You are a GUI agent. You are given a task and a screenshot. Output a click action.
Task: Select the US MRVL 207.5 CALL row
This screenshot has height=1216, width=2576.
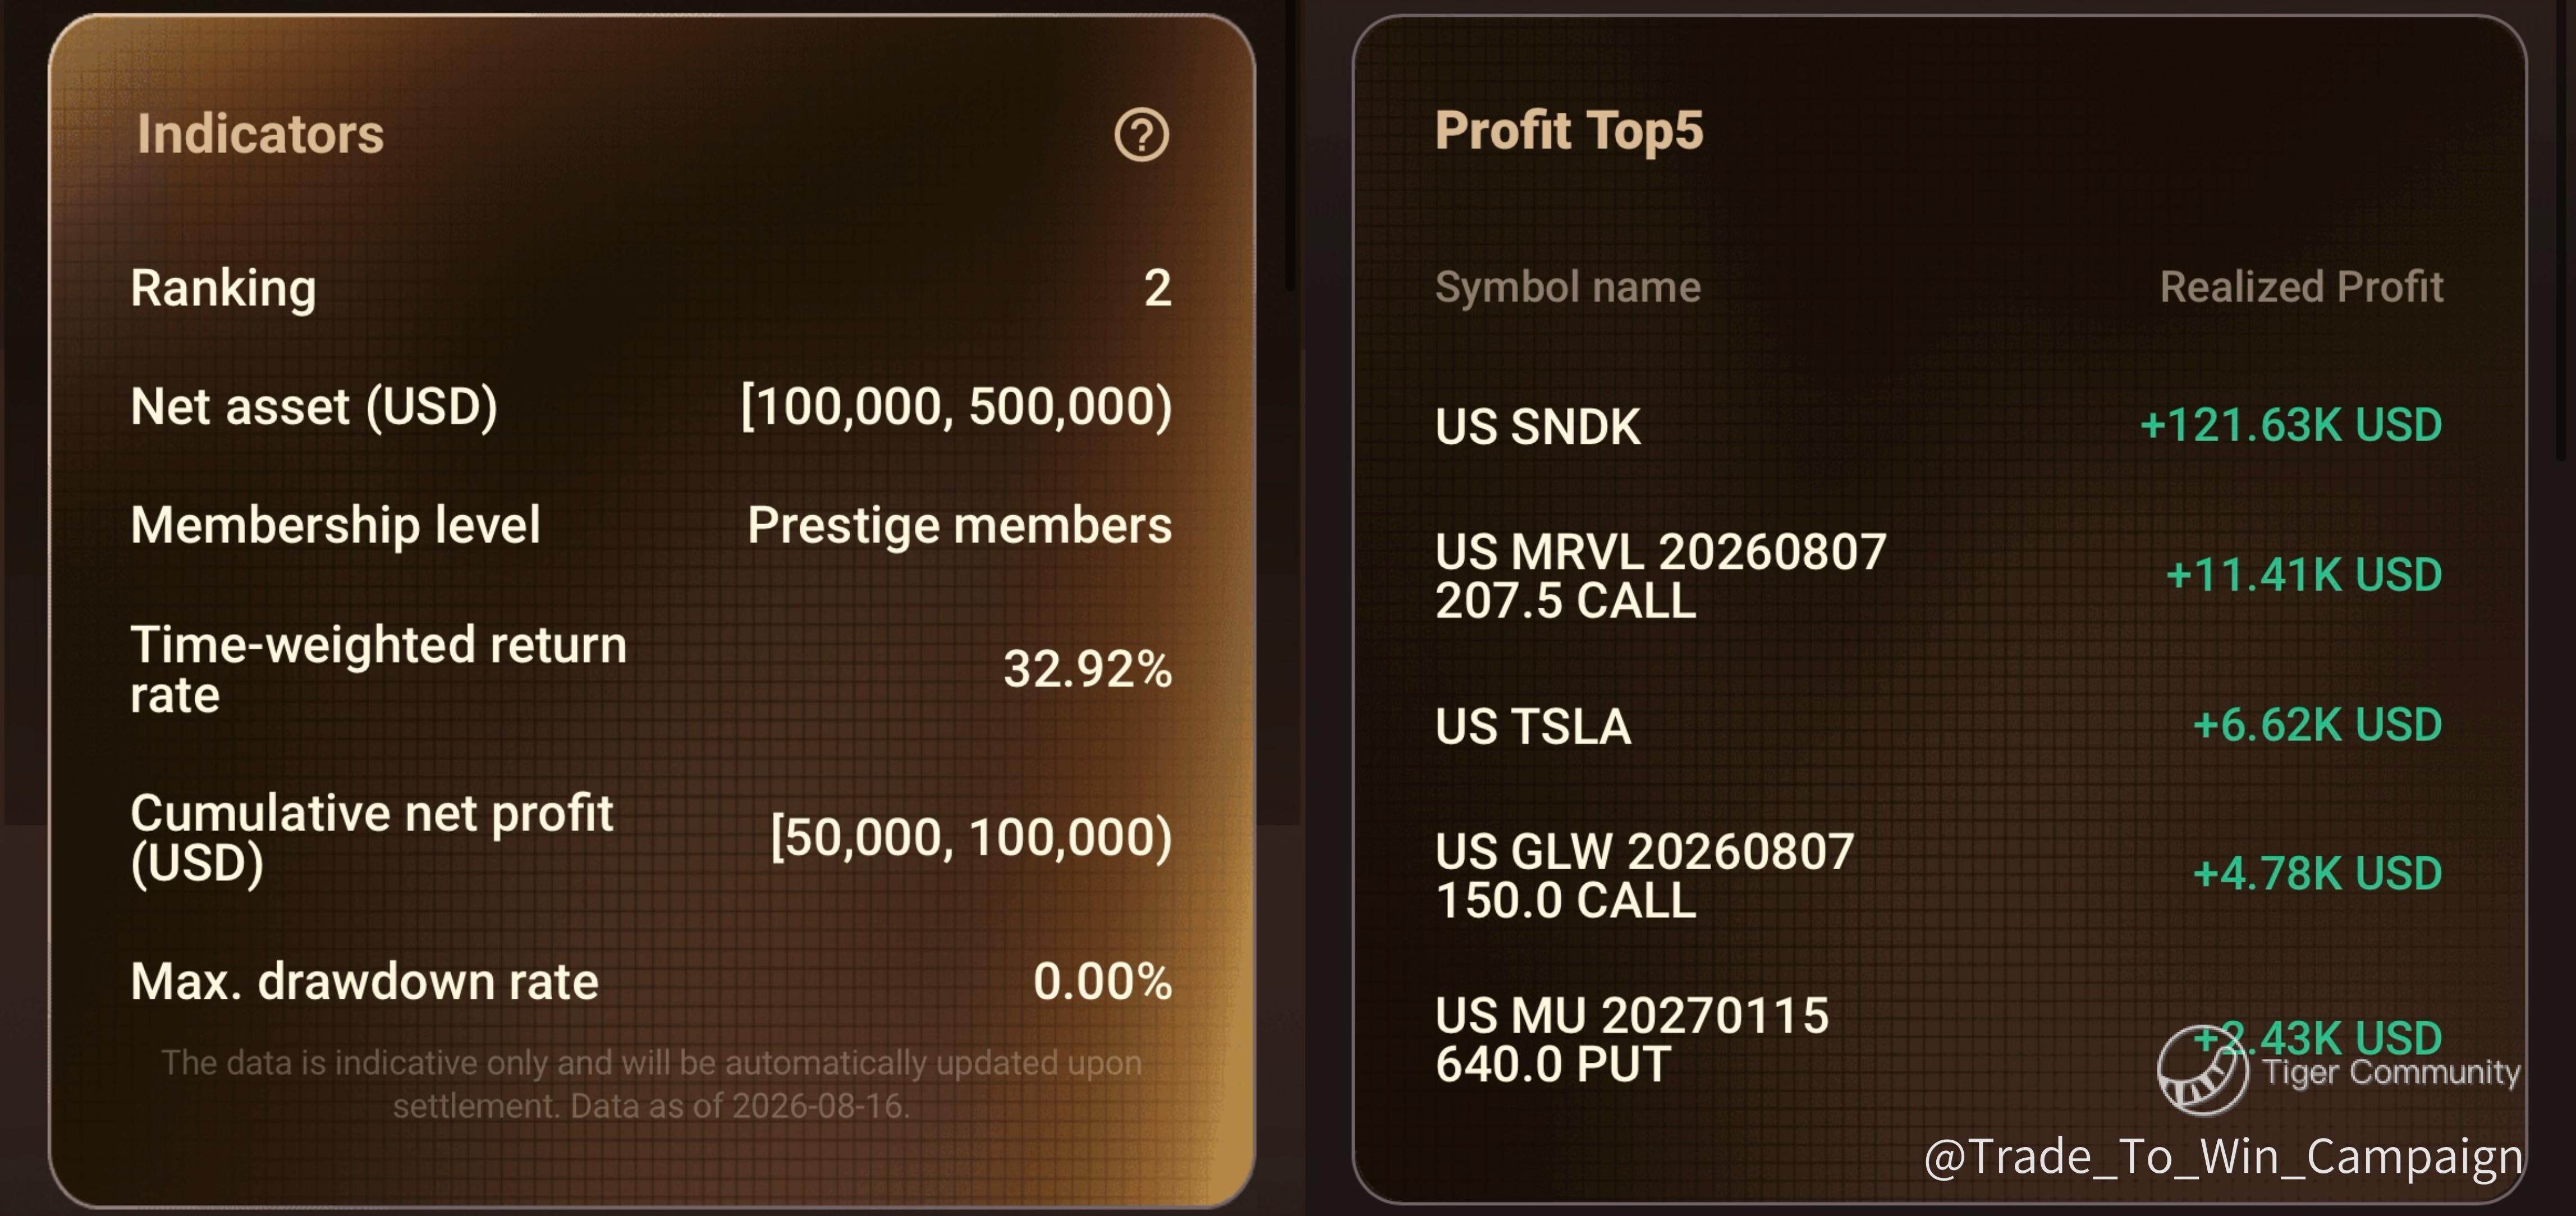[x=1938, y=576]
